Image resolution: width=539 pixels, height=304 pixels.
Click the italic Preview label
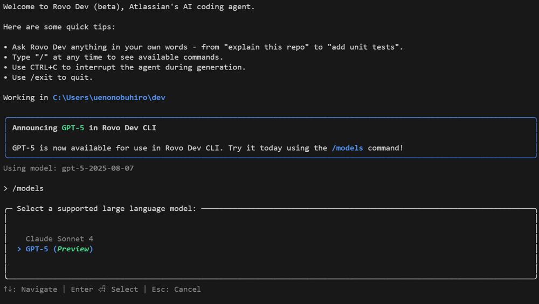pos(75,249)
